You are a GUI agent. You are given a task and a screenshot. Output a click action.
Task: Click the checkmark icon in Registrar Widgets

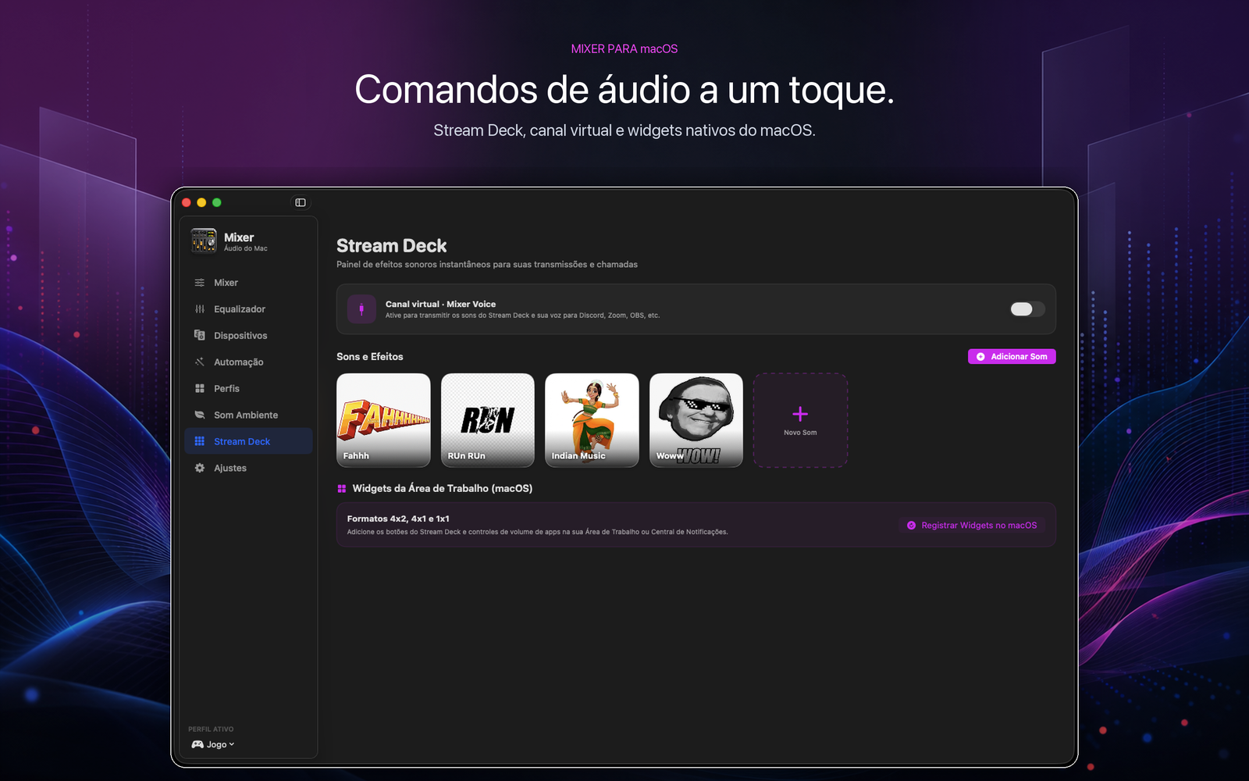point(911,526)
